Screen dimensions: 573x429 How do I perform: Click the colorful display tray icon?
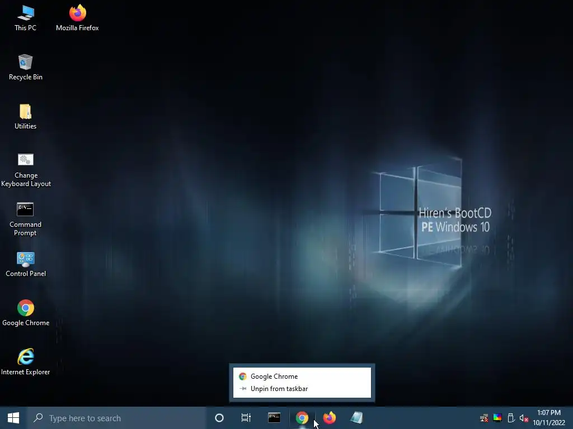point(497,418)
